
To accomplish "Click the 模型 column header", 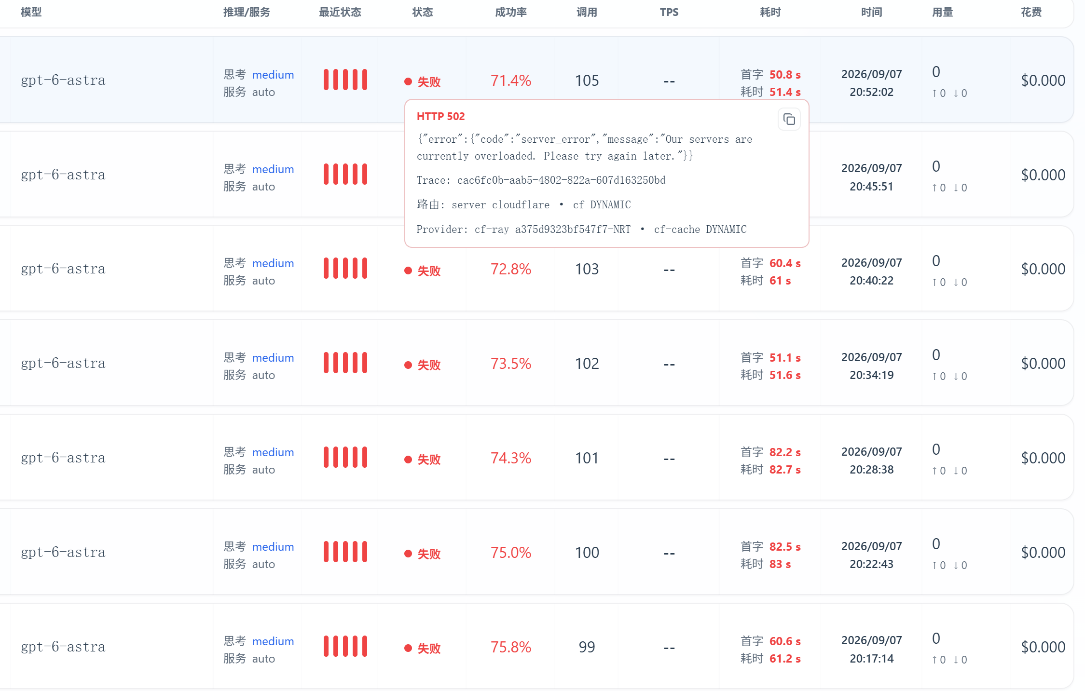I will (31, 12).
